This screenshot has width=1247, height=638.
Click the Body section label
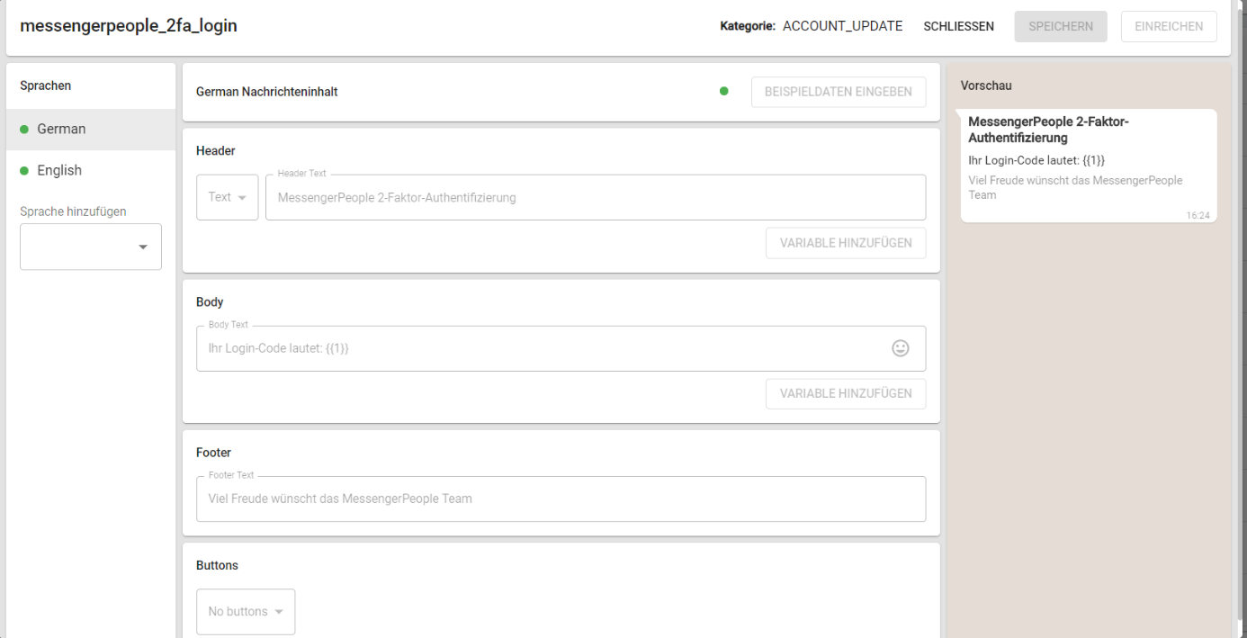(210, 302)
